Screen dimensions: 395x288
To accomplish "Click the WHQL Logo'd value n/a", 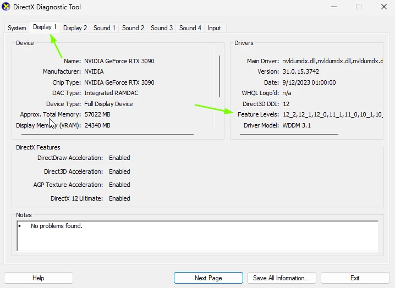I will pyautogui.click(x=287, y=93).
